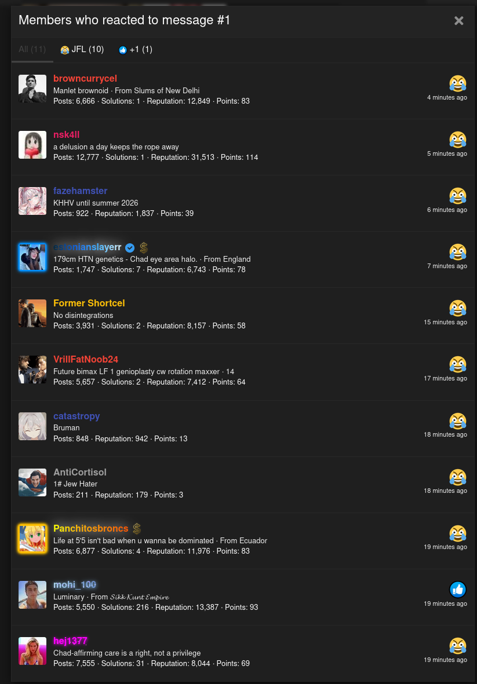Open VrillFatNoob24's username link

86,360
